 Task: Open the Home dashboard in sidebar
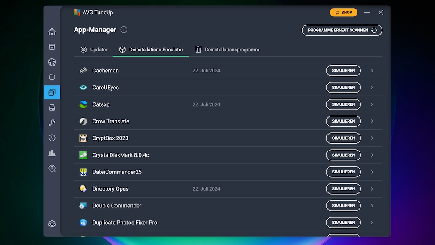point(52,32)
